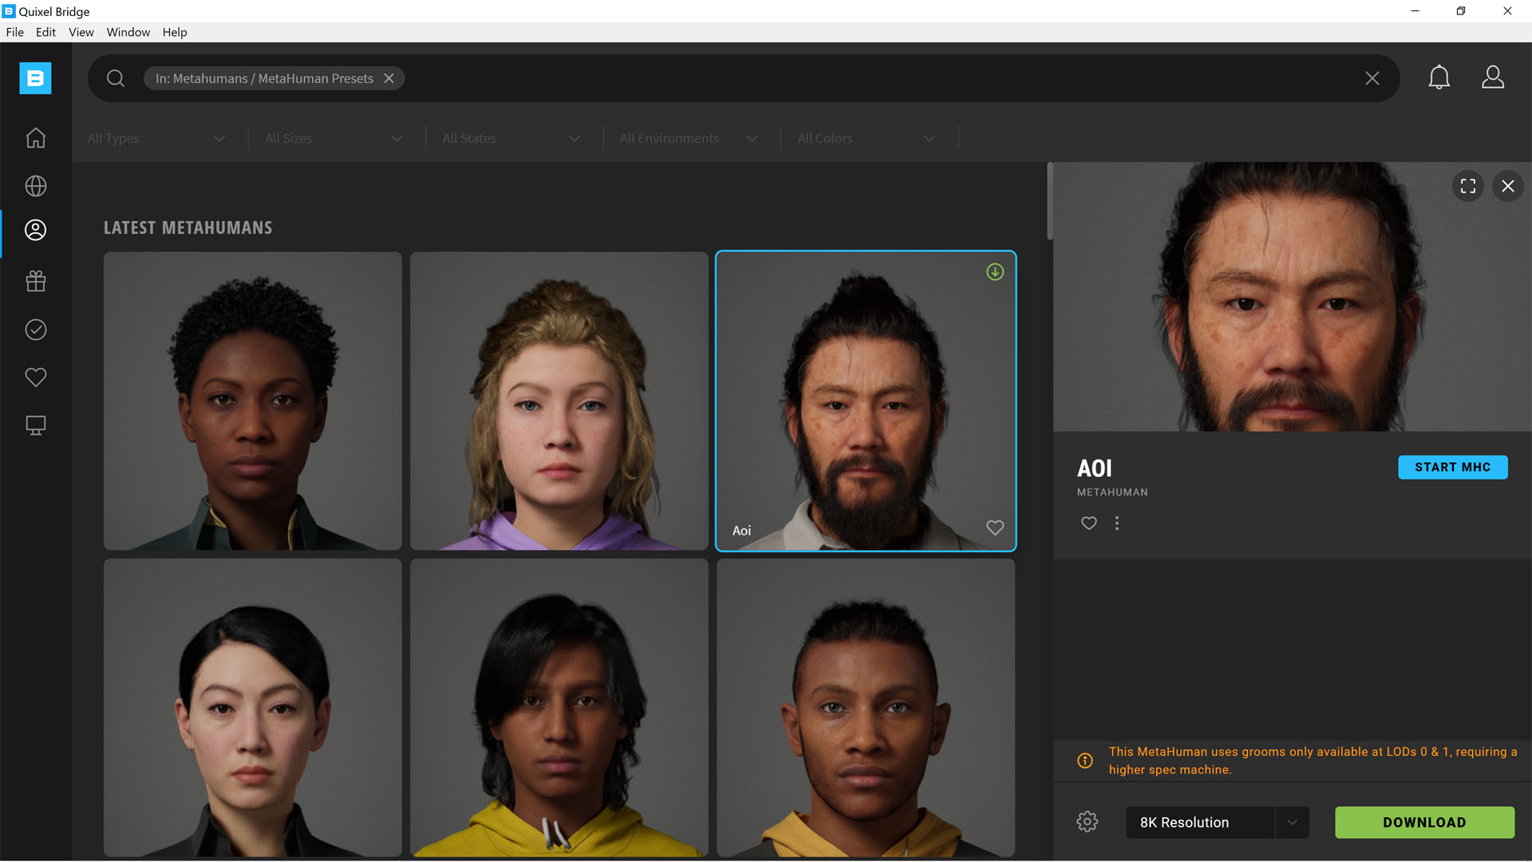Click the asset grid vertical scrollbar
This screenshot has width=1532, height=862.
coord(1050,201)
